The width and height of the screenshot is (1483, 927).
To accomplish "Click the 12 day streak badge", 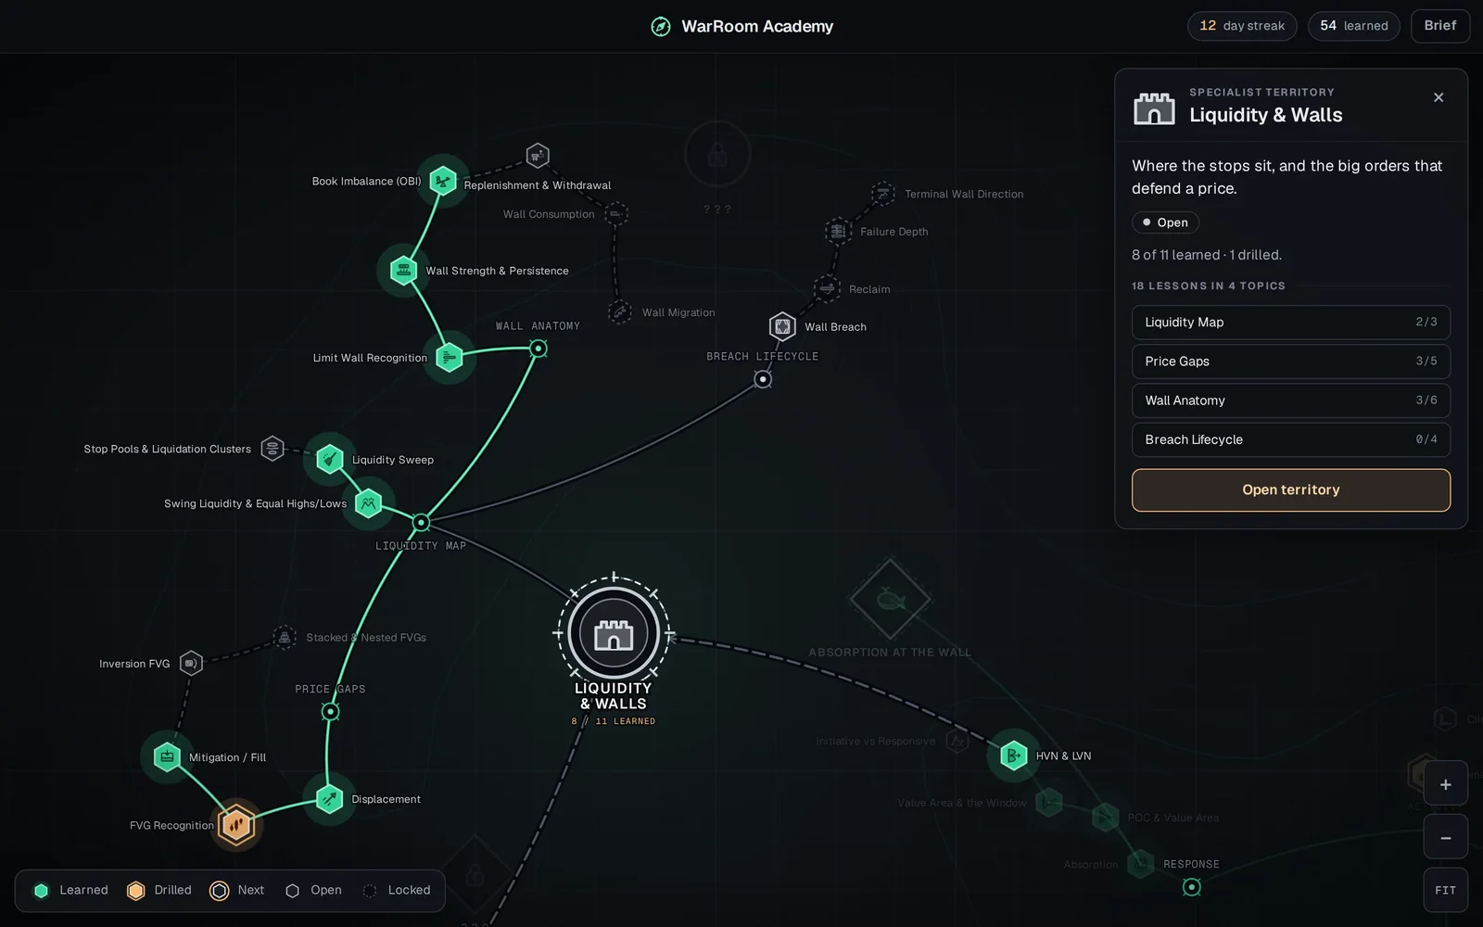I will coord(1242,26).
